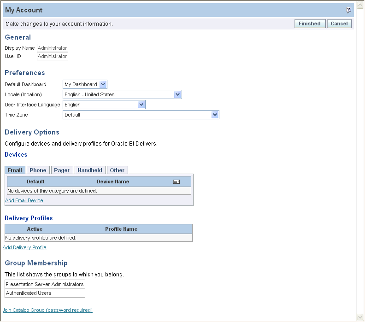Screen dimensions: 365x322
Task: Click the Presentation Server Administrators group row
Action: pos(45,284)
